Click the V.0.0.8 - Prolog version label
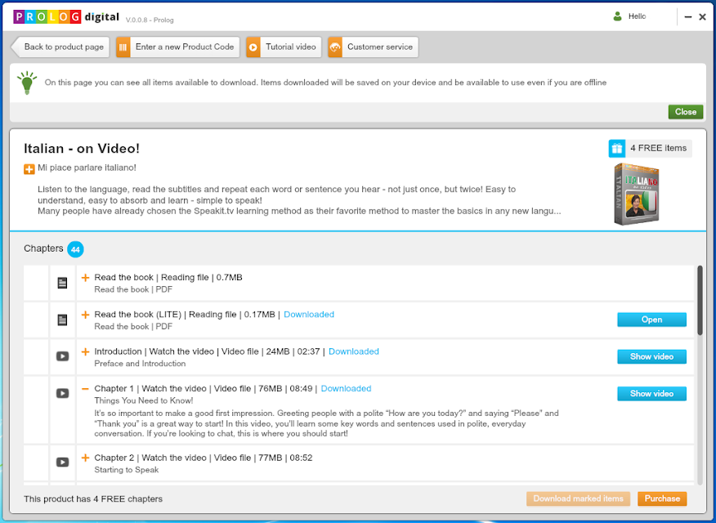The height and width of the screenshot is (523, 716). (150, 20)
